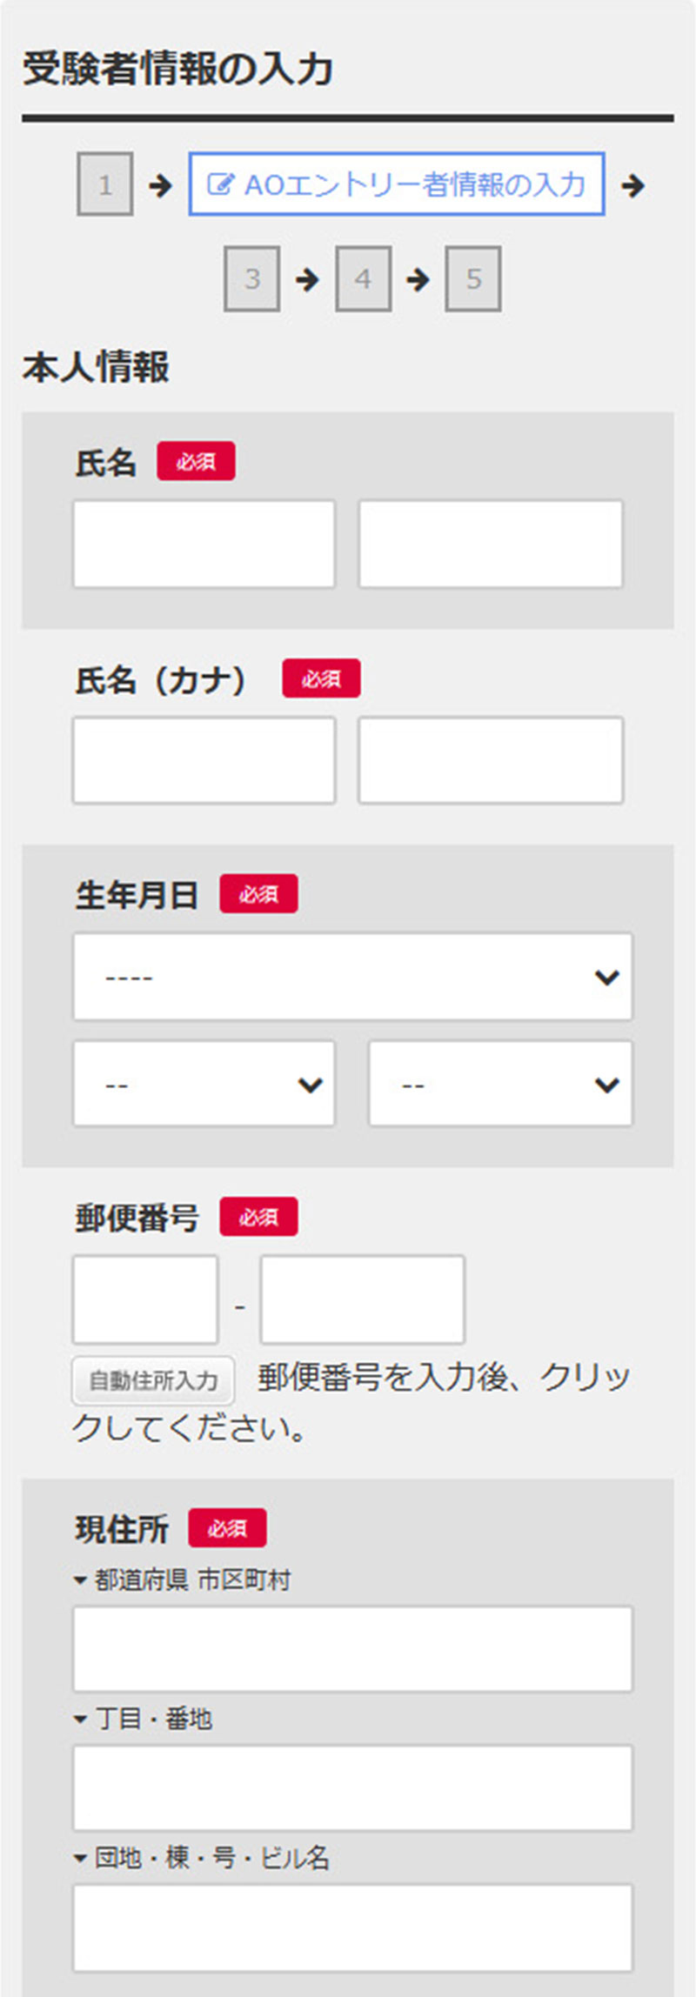Screen dimensions: 696x1997
Task: Open the birth year dropdown
Action: [x=352, y=977]
